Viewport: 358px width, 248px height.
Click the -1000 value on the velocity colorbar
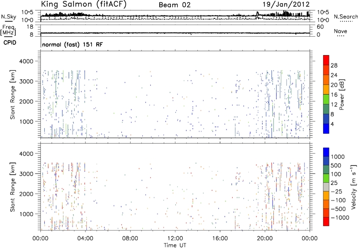pos(340,218)
